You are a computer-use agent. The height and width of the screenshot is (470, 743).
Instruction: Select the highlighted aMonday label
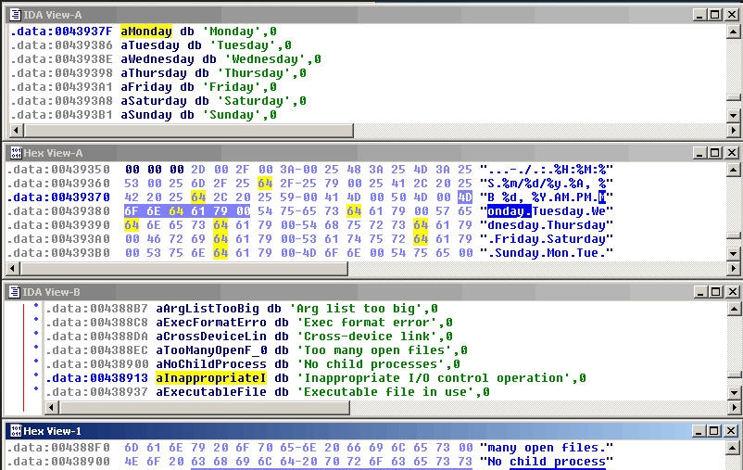click(146, 32)
